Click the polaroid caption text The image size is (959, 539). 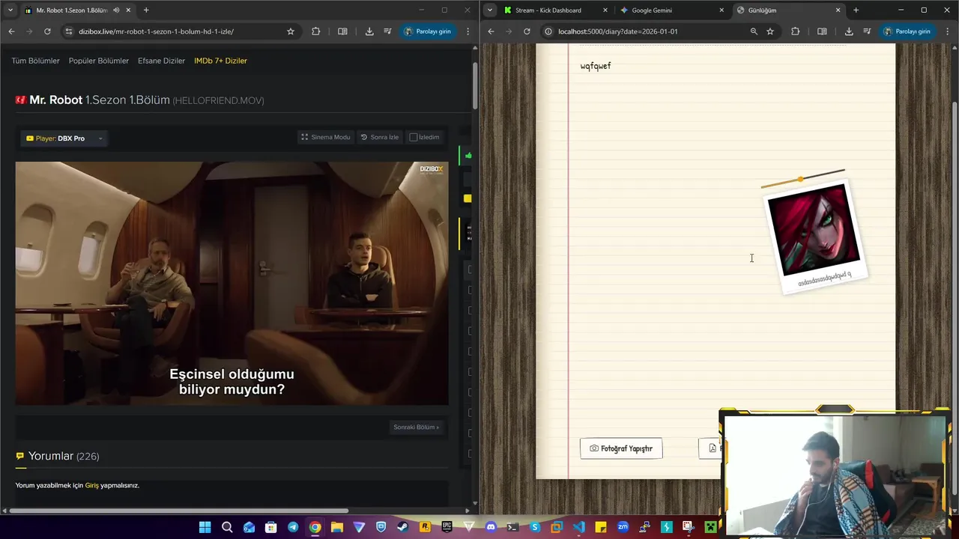[x=825, y=278]
